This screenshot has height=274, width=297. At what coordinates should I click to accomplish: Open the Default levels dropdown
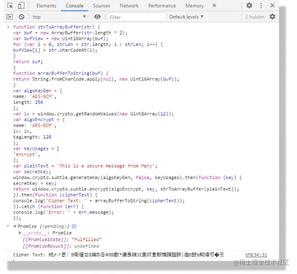[187, 17]
